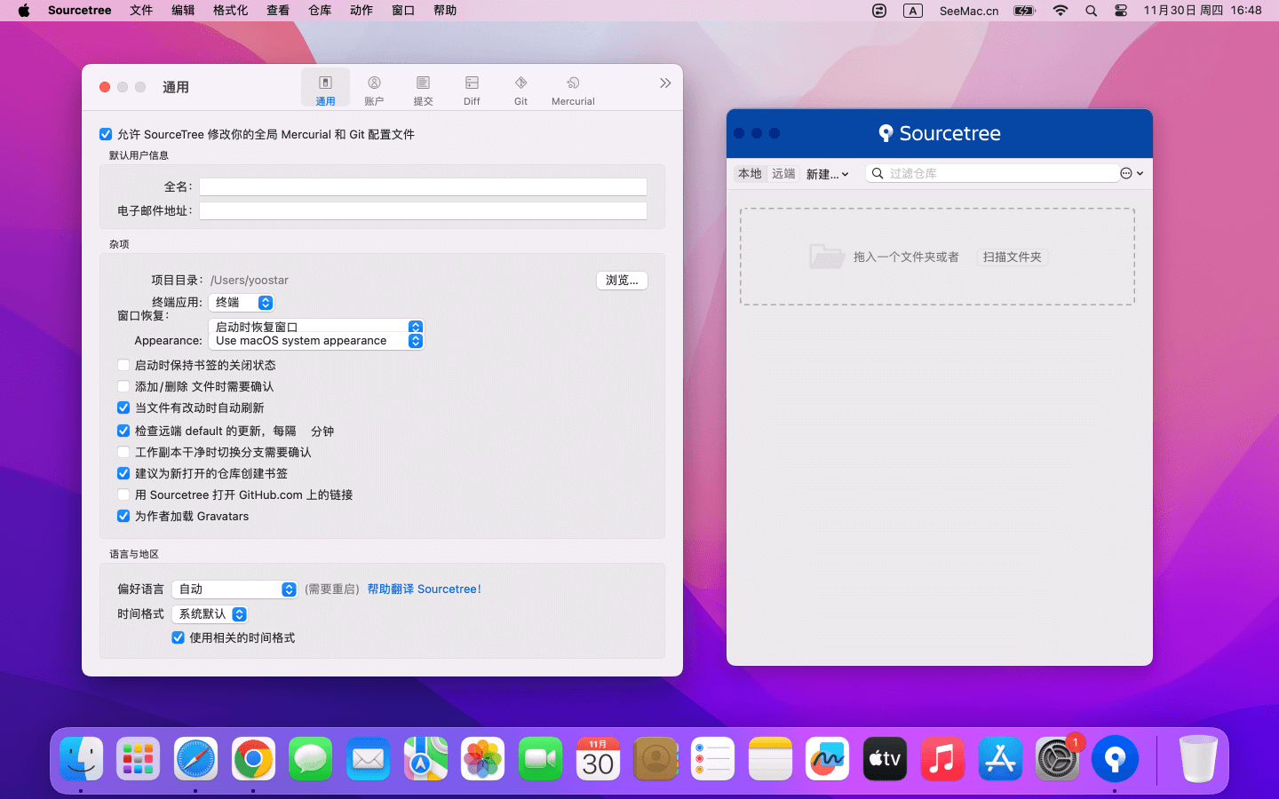
Task: Open the Git preferences icon
Action: pyautogui.click(x=520, y=90)
